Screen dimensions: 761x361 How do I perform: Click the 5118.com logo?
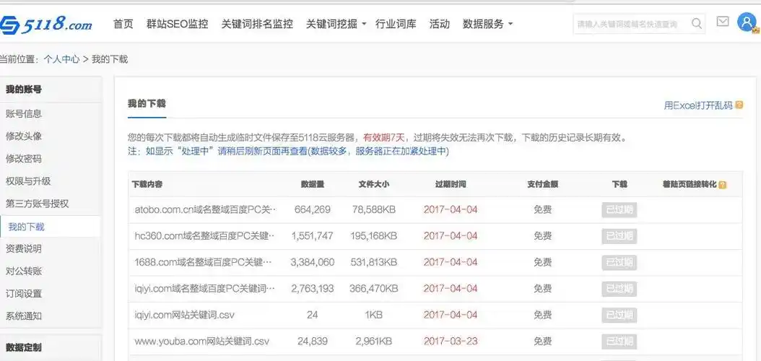[46, 23]
